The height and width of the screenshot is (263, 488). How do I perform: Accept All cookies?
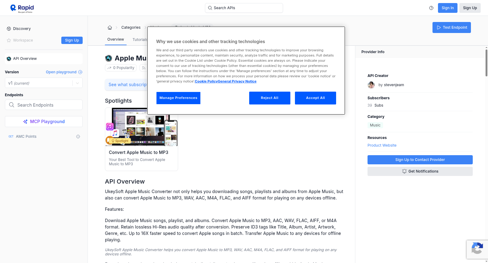coord(315,98)
